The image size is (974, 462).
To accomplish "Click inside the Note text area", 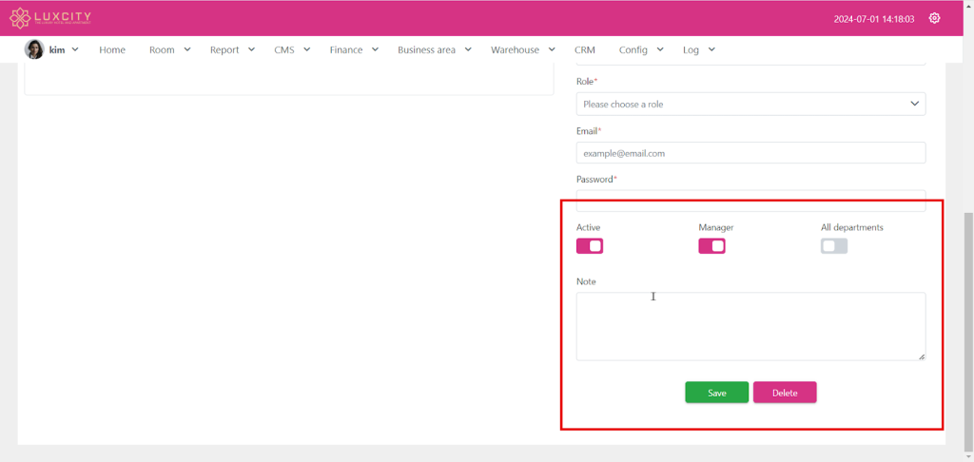I will point(750,326).
